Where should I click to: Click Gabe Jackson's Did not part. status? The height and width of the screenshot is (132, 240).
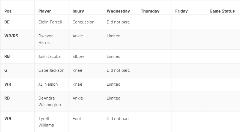118,70
